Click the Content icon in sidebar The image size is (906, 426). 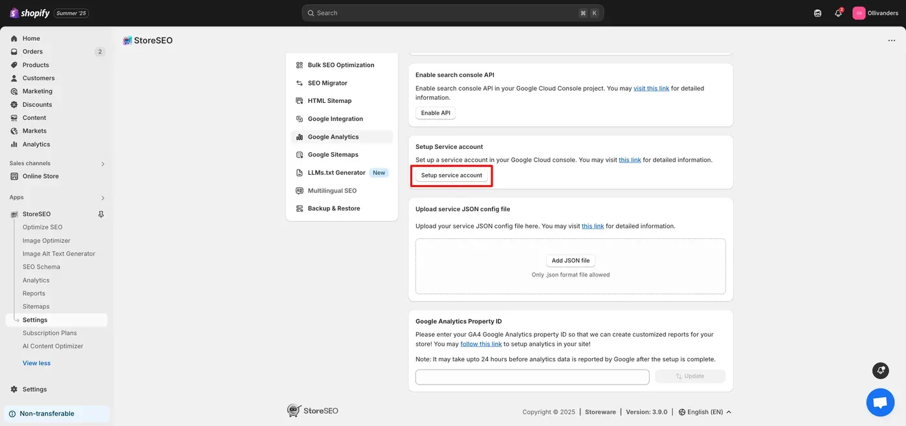[14, 118]
